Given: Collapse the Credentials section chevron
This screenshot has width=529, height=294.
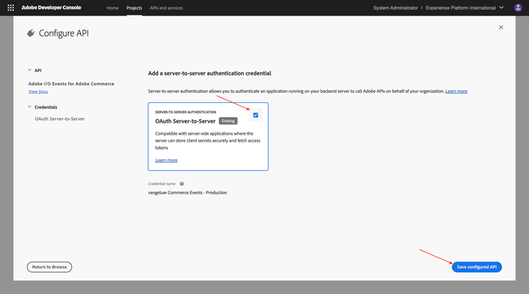Looking at the screenshot, I should coord(30,107).
